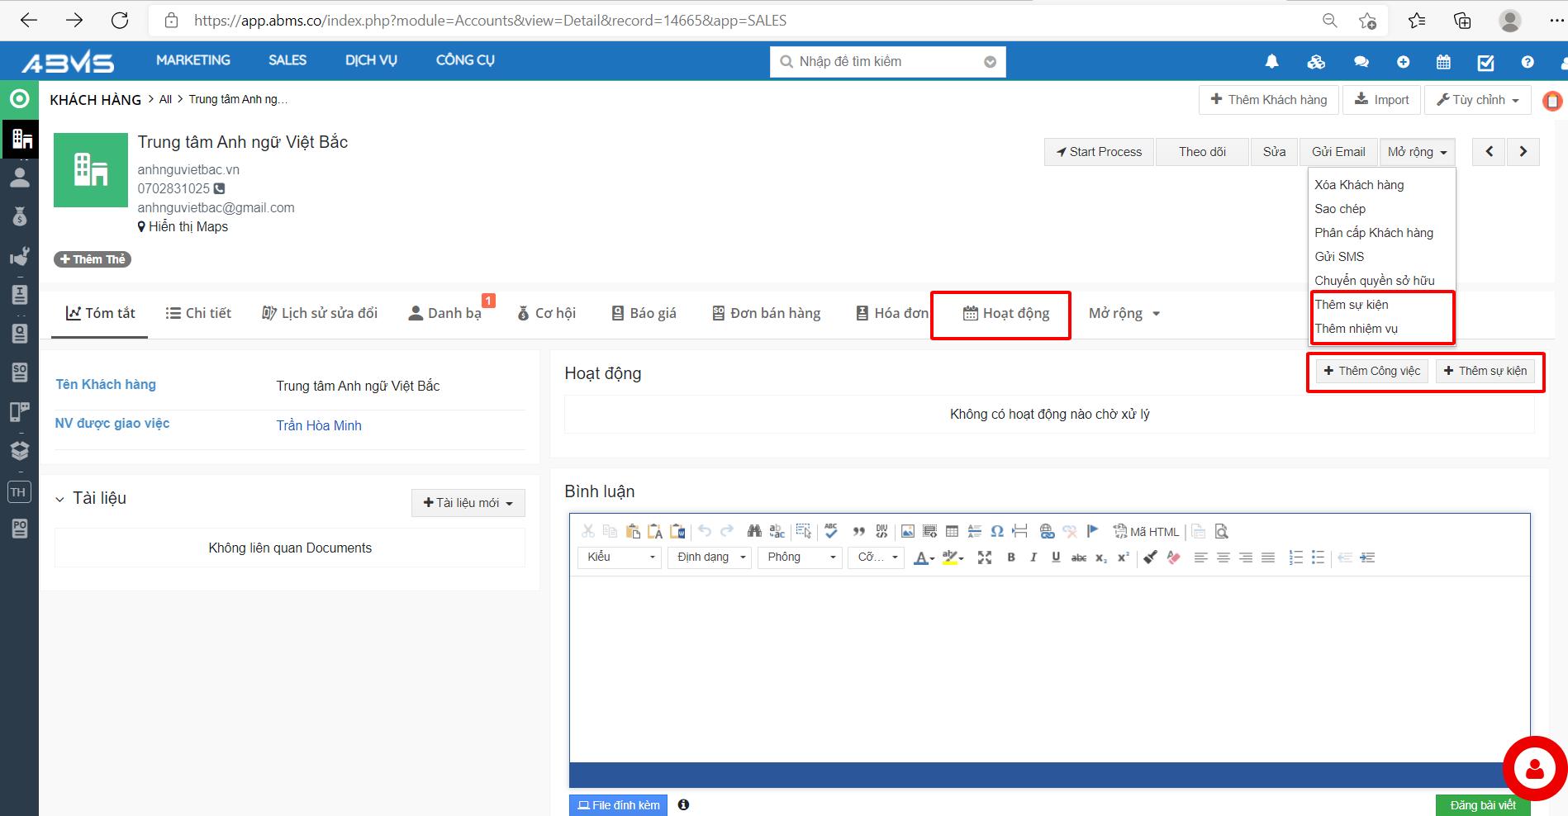Click the quick create plus icon
The width and height of the screenshot is (1568, 816).
point(1403,62)
